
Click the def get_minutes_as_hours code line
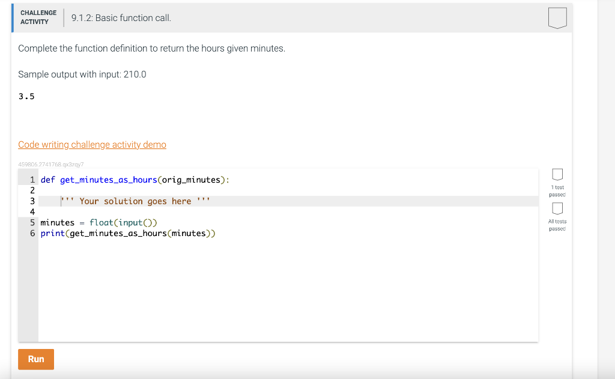click(x=135, y=180)
